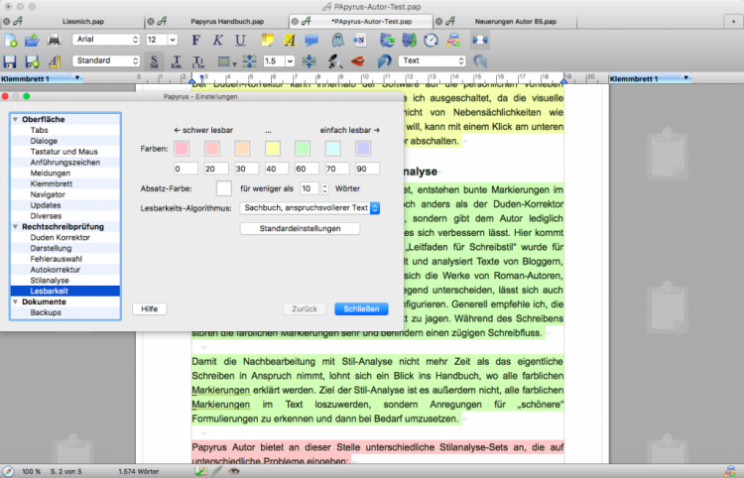Click the print document toolbar icon
This screenshot has width=744, height=478.
[x=56, y=41]
